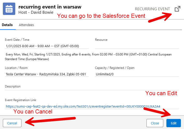Switch to the Attendees tab

coord(26,25)
